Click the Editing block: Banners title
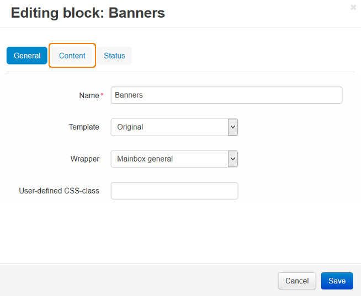The image size is (361, 296). coord(88,13)
